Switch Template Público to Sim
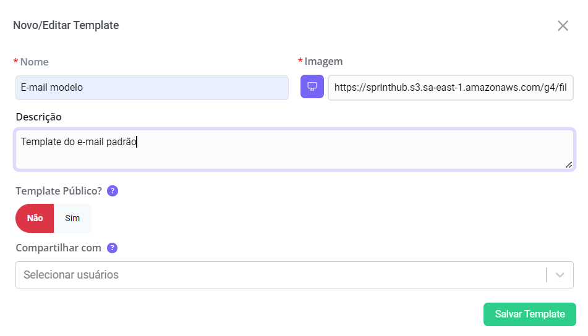 (x=72, y=218)
